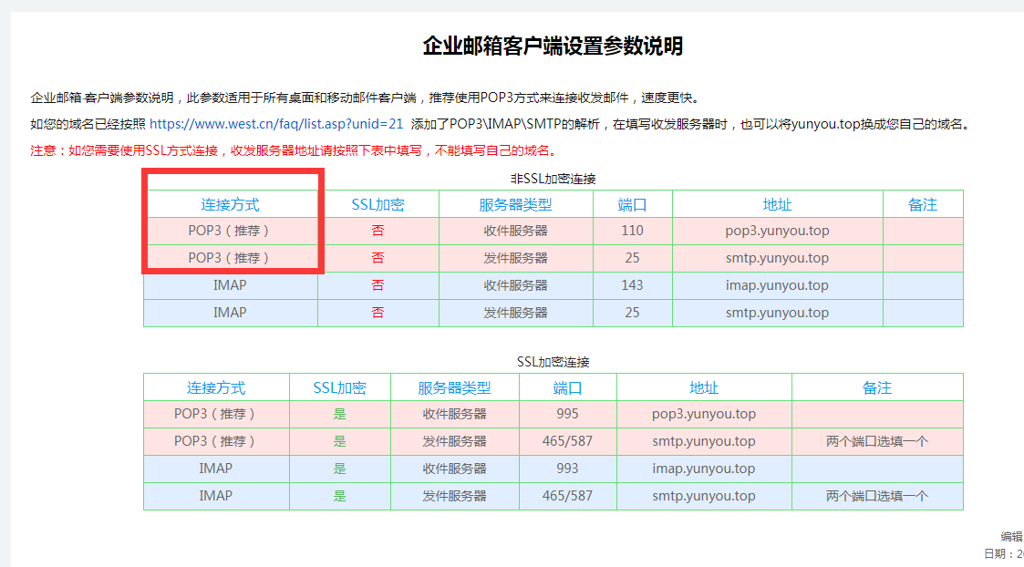This screenshot has width=1024, height=567.
Task: Click 两个端口选填一个 note in SSL POP3 row
Action: 877,441
